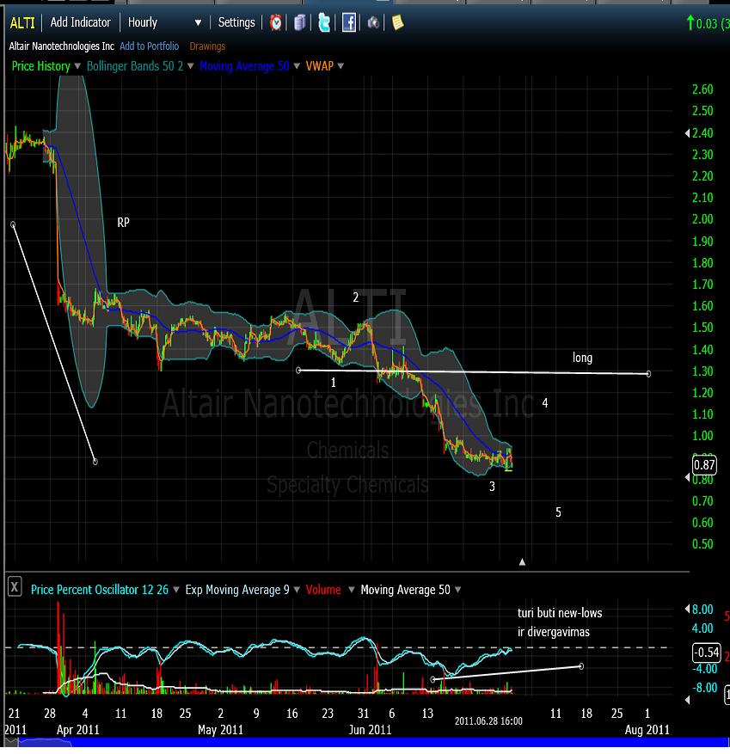The width and height of the screenshot is (730, 754).
Task: Select the 'RP' annotation text
Action: pyautogui.click(x=123, y=222)
